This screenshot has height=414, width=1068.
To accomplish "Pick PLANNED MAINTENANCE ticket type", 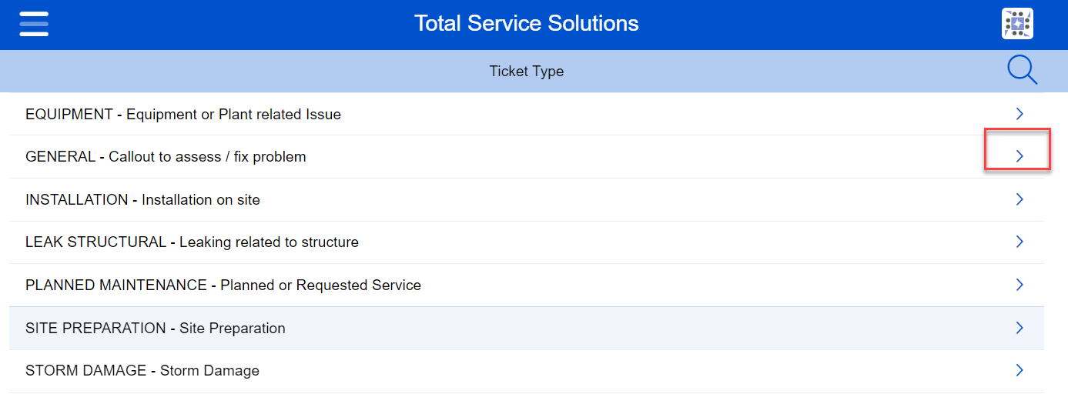I will coord(223,285).
